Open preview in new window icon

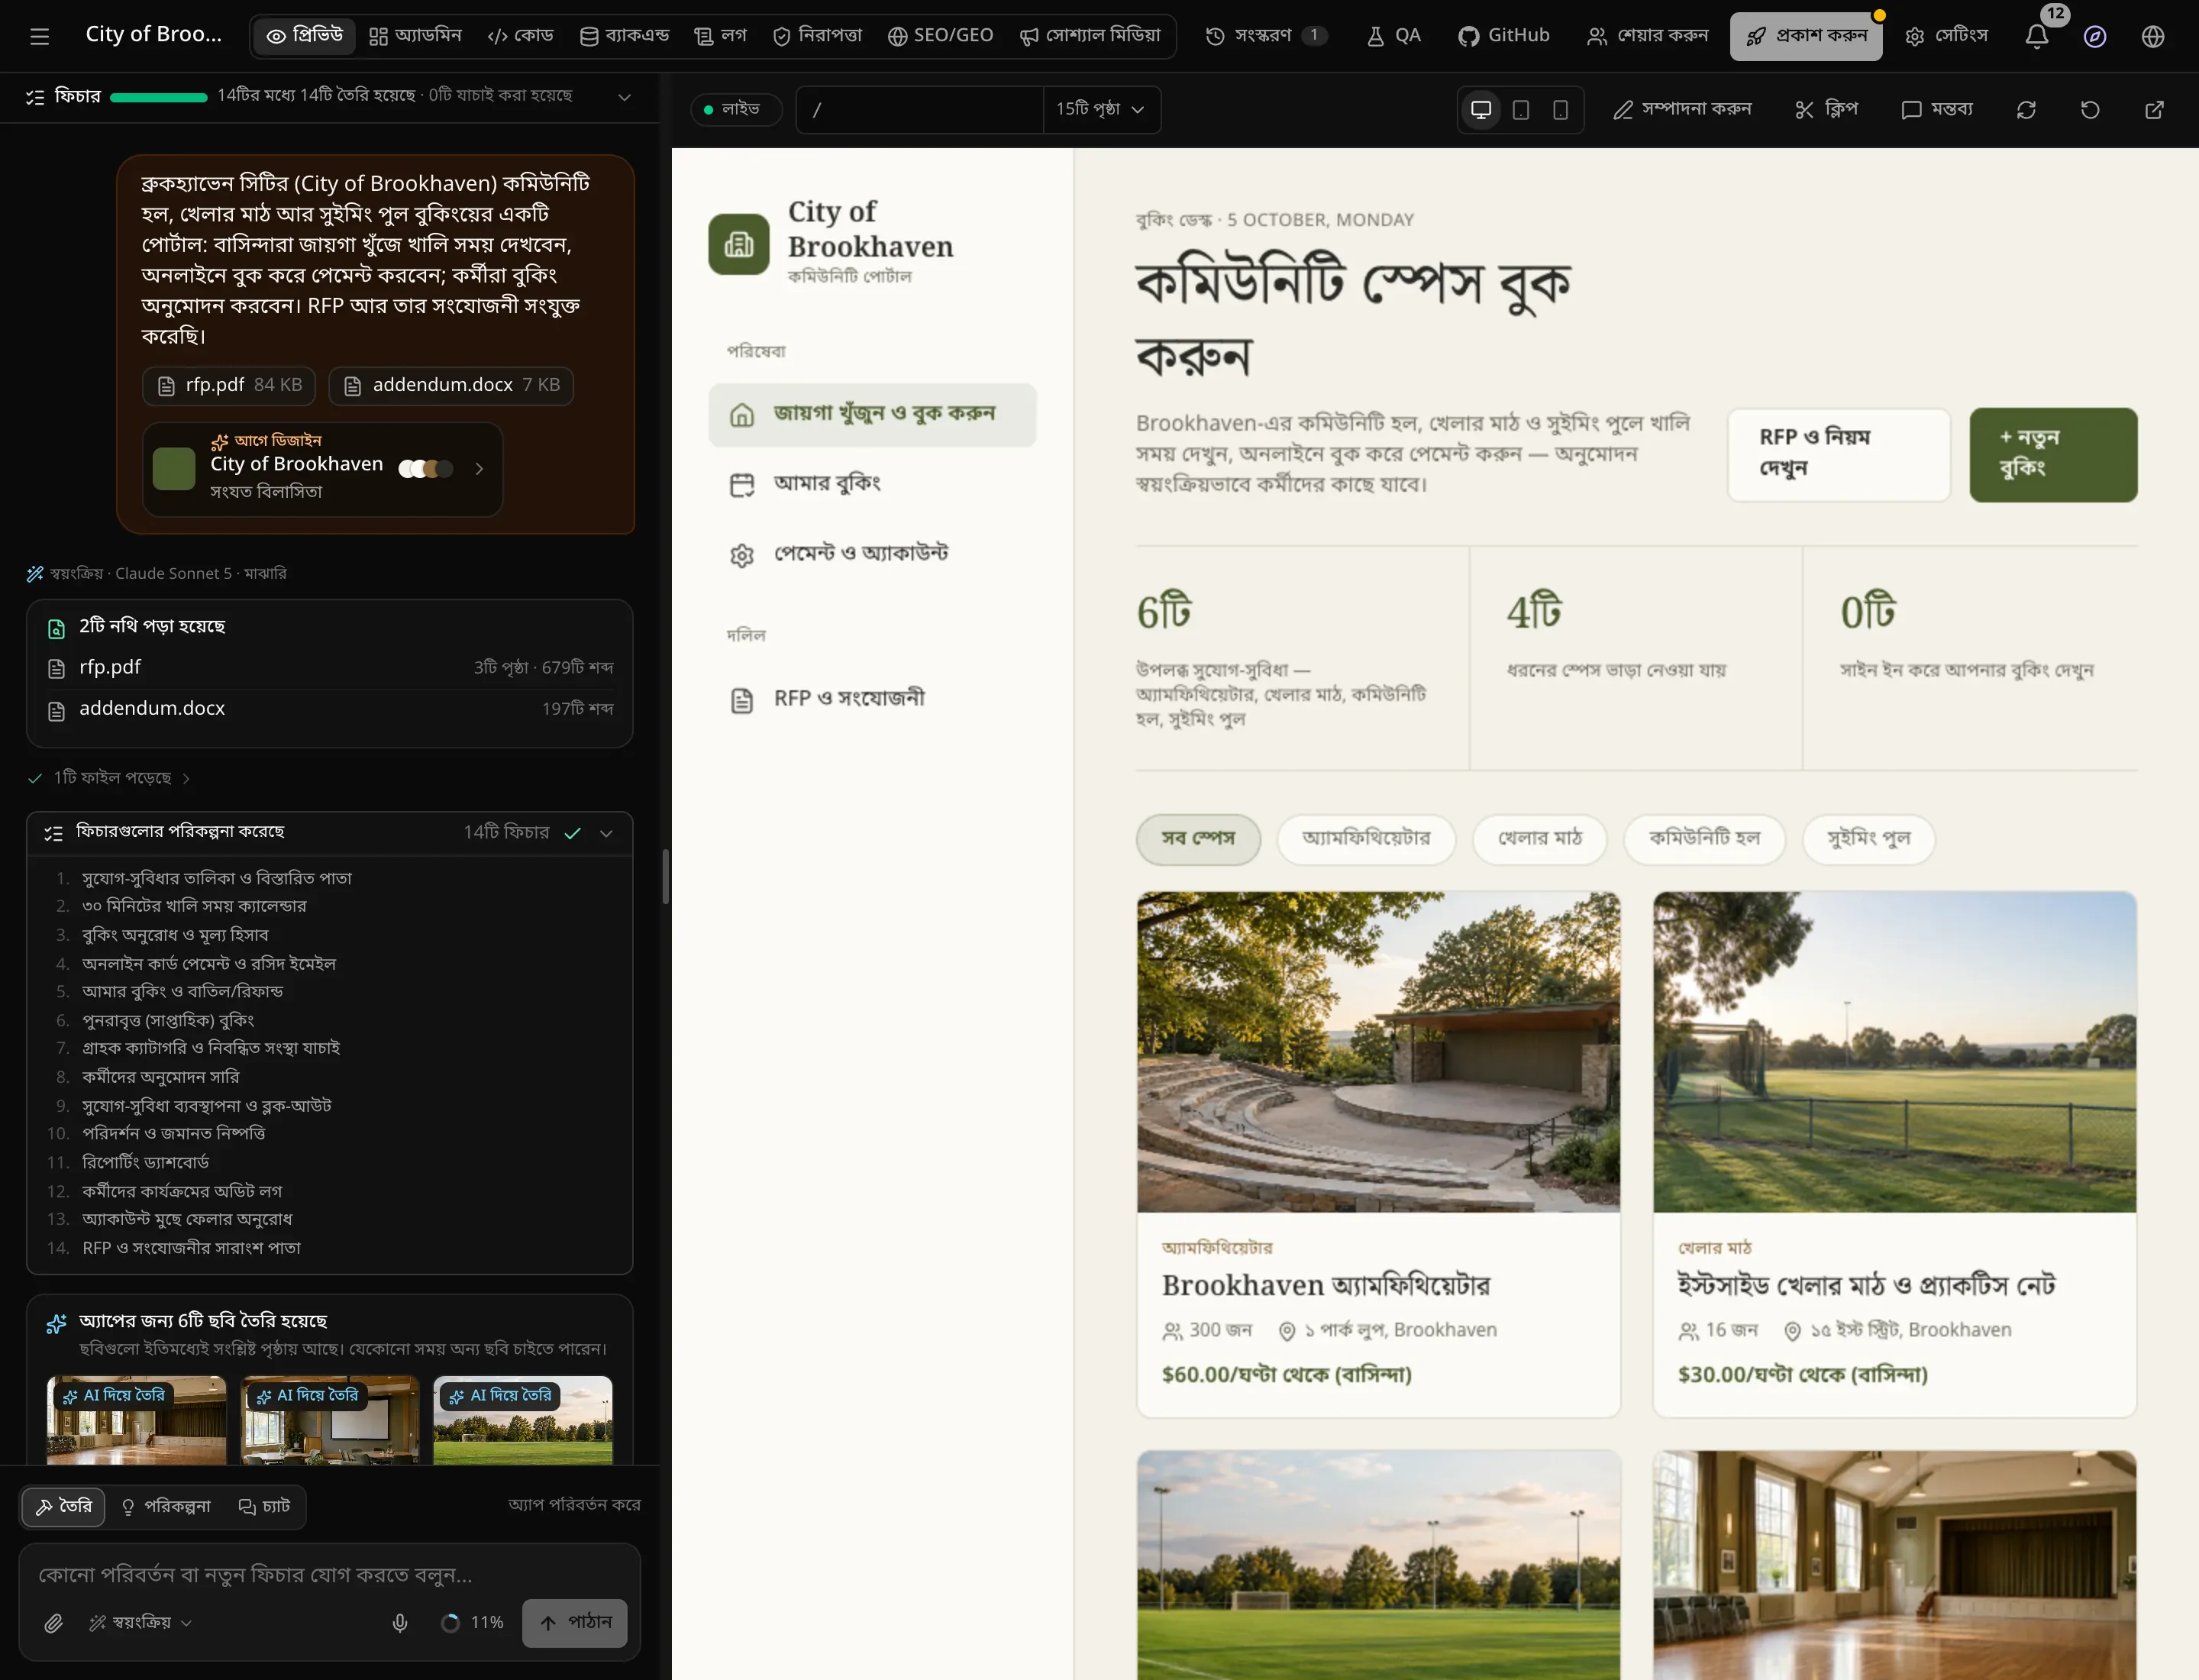[x=2154, y=109]
